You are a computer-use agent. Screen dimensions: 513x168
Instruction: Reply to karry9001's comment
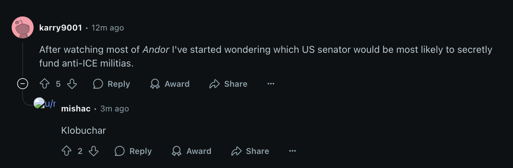[111, 84]
